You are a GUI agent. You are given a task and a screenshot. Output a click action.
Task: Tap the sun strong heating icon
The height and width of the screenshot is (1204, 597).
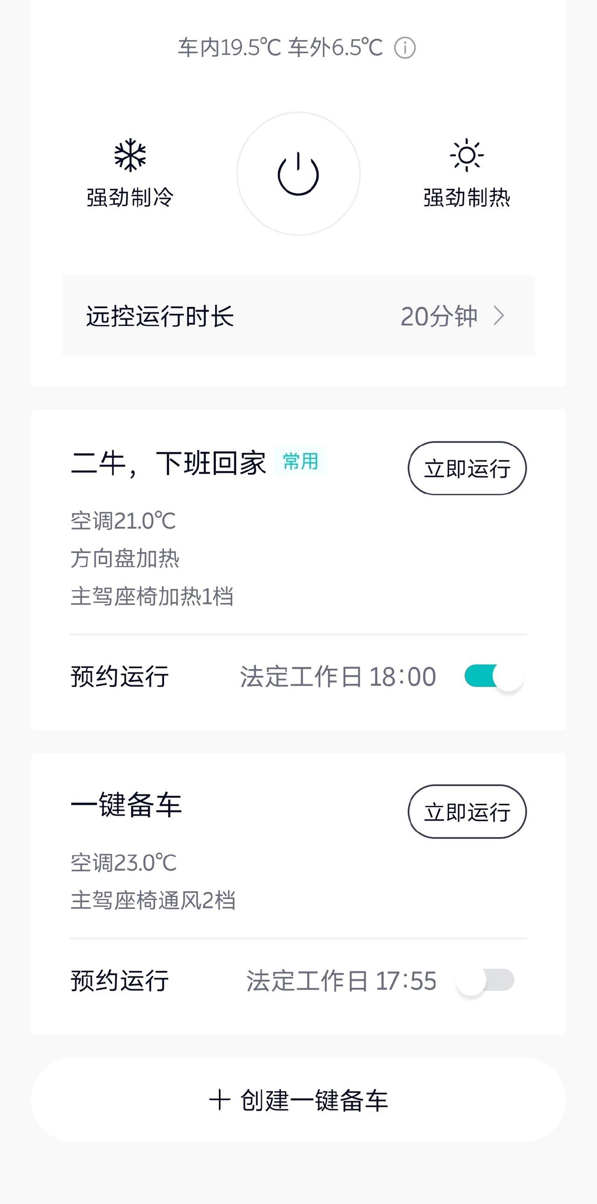click(x=466, y=155)
